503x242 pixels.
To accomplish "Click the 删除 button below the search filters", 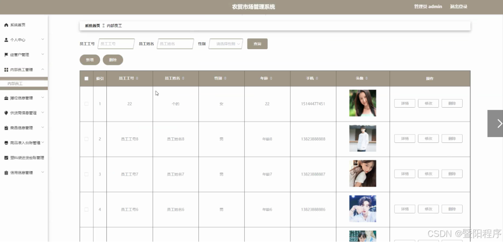I will click(113, 60).
